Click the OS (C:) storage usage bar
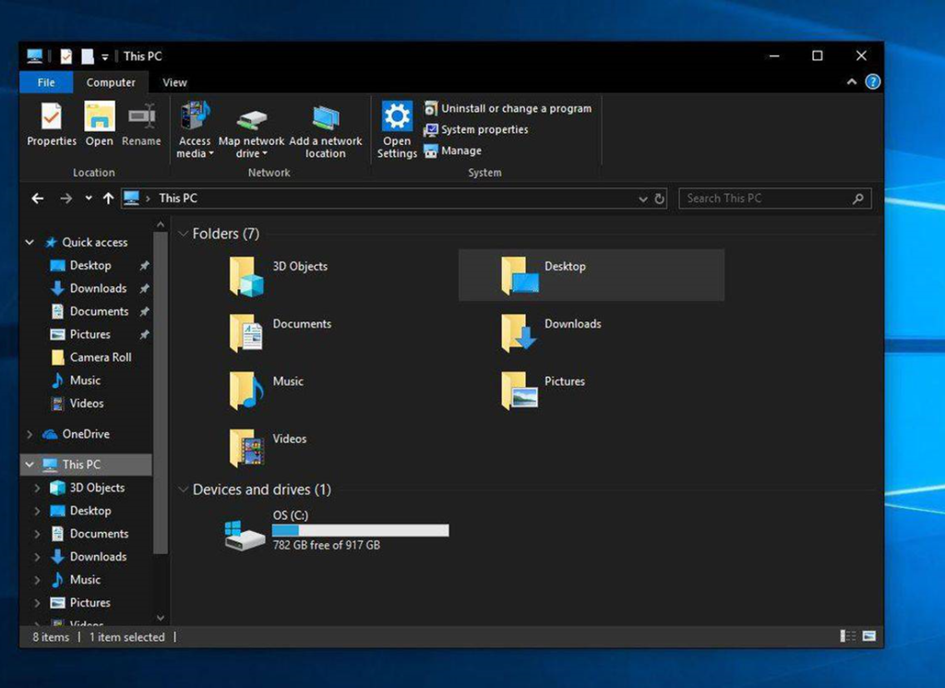945x688 pixels. pyautogui.click(x=360, y=530)
